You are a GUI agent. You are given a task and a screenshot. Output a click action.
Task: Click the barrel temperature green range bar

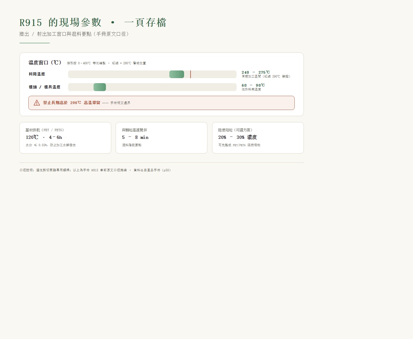point(177,74)
